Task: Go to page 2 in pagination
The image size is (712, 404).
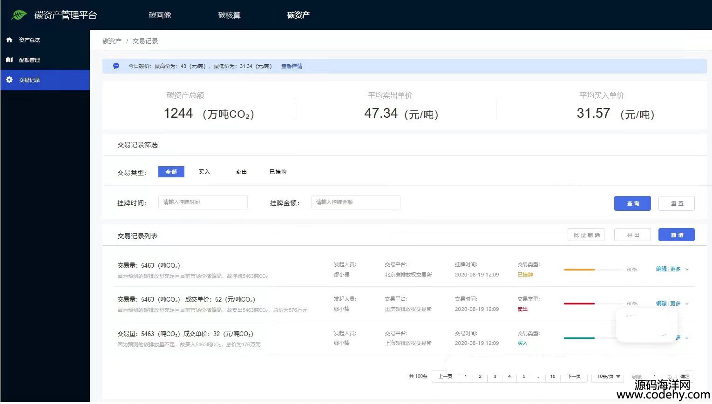Action: tap(480, 377)
